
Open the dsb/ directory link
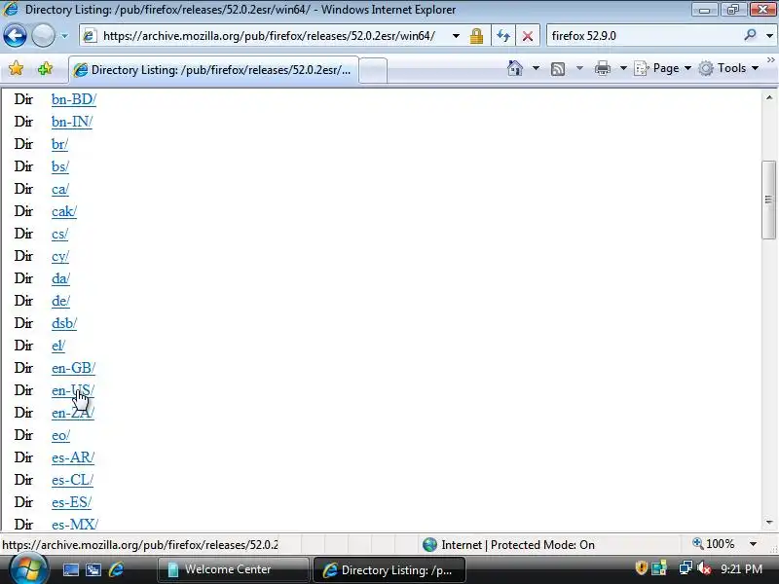click(63, 323)
